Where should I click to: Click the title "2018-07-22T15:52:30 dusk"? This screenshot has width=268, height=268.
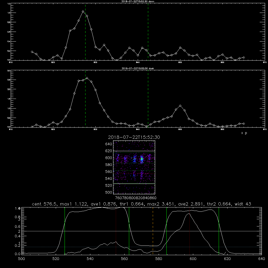pos(138,68)
